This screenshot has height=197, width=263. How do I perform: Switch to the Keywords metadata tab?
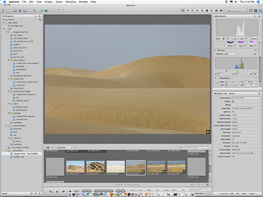pos(224,194)
